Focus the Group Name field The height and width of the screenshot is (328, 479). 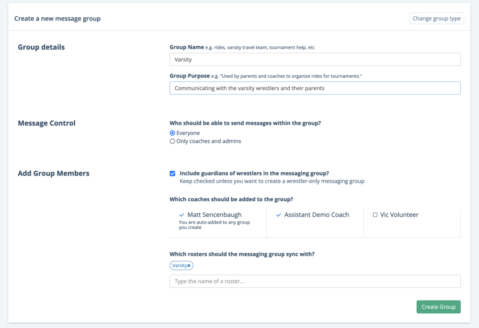pyautogui.click(x=315, y=59)
